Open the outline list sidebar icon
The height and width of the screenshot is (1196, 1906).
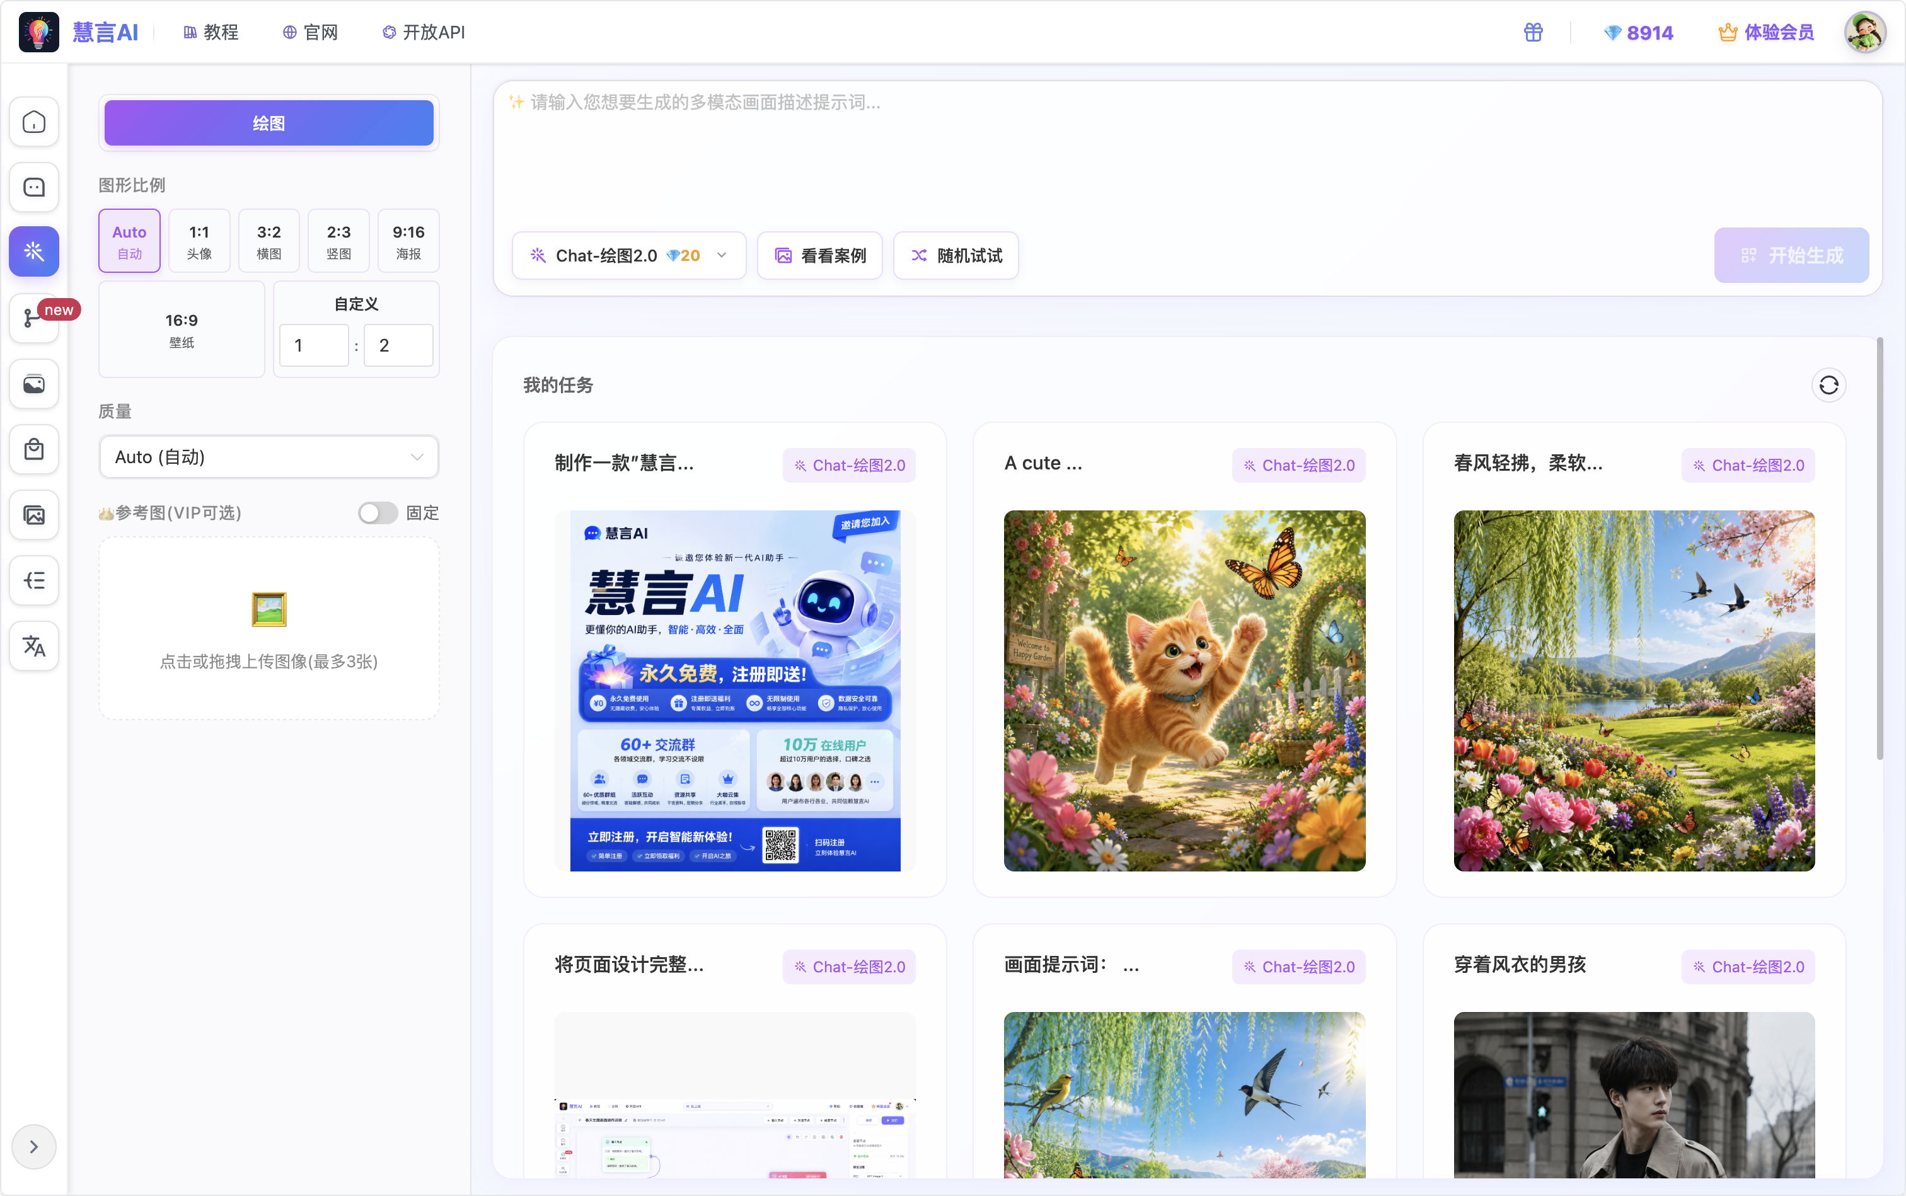[34, 580]
